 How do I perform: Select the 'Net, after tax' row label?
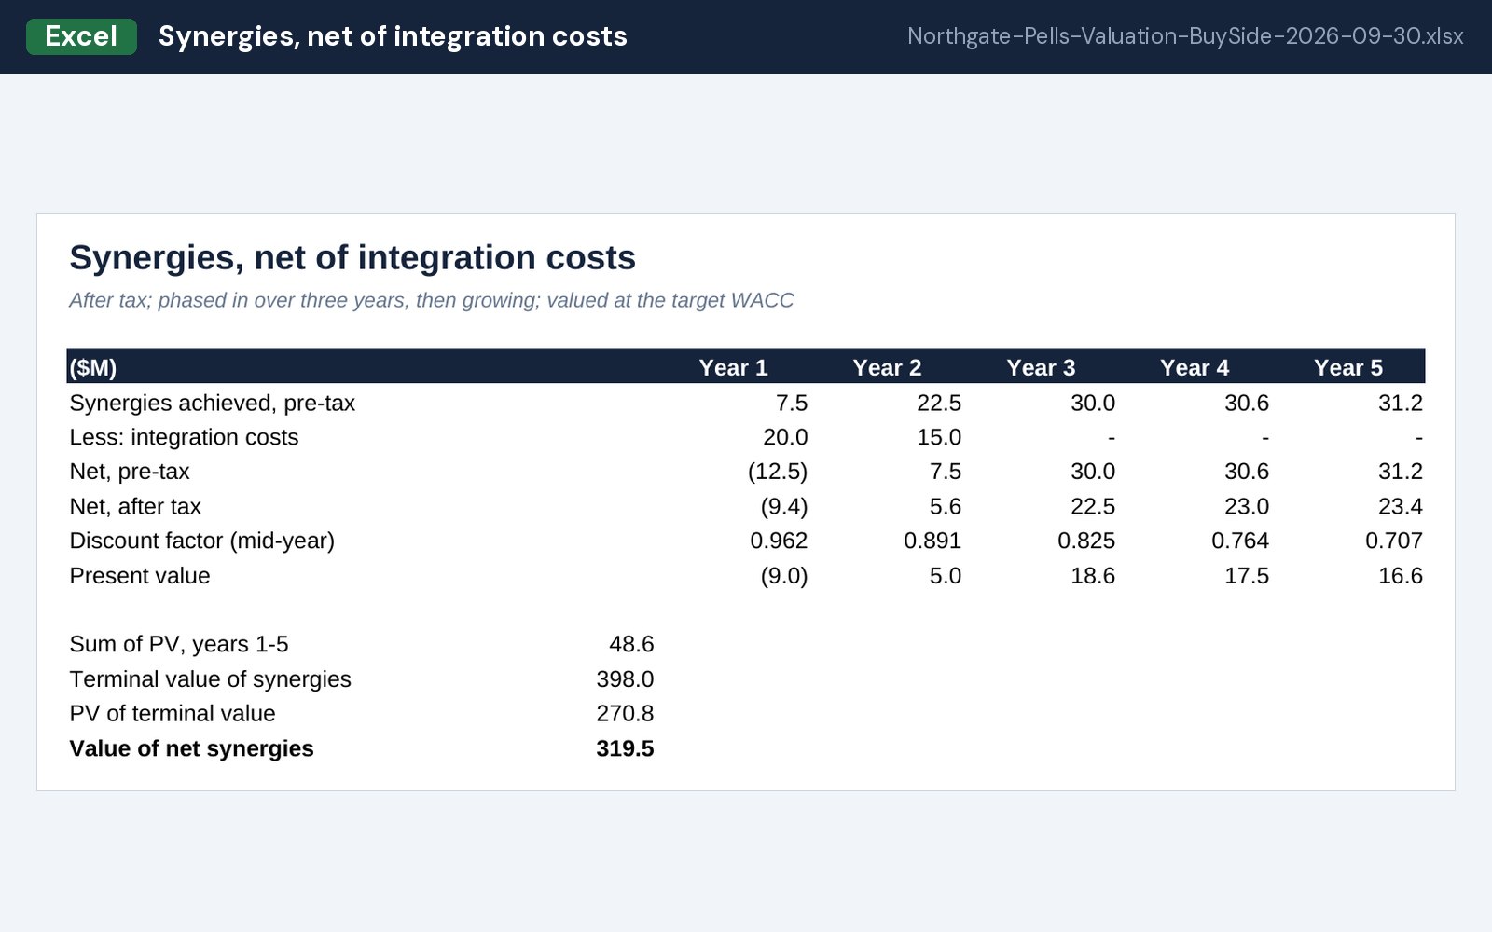click(x=135, y=506)
